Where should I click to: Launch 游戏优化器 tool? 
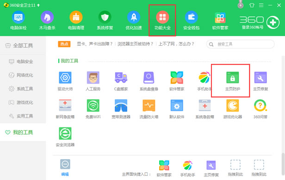pos(232,109)
